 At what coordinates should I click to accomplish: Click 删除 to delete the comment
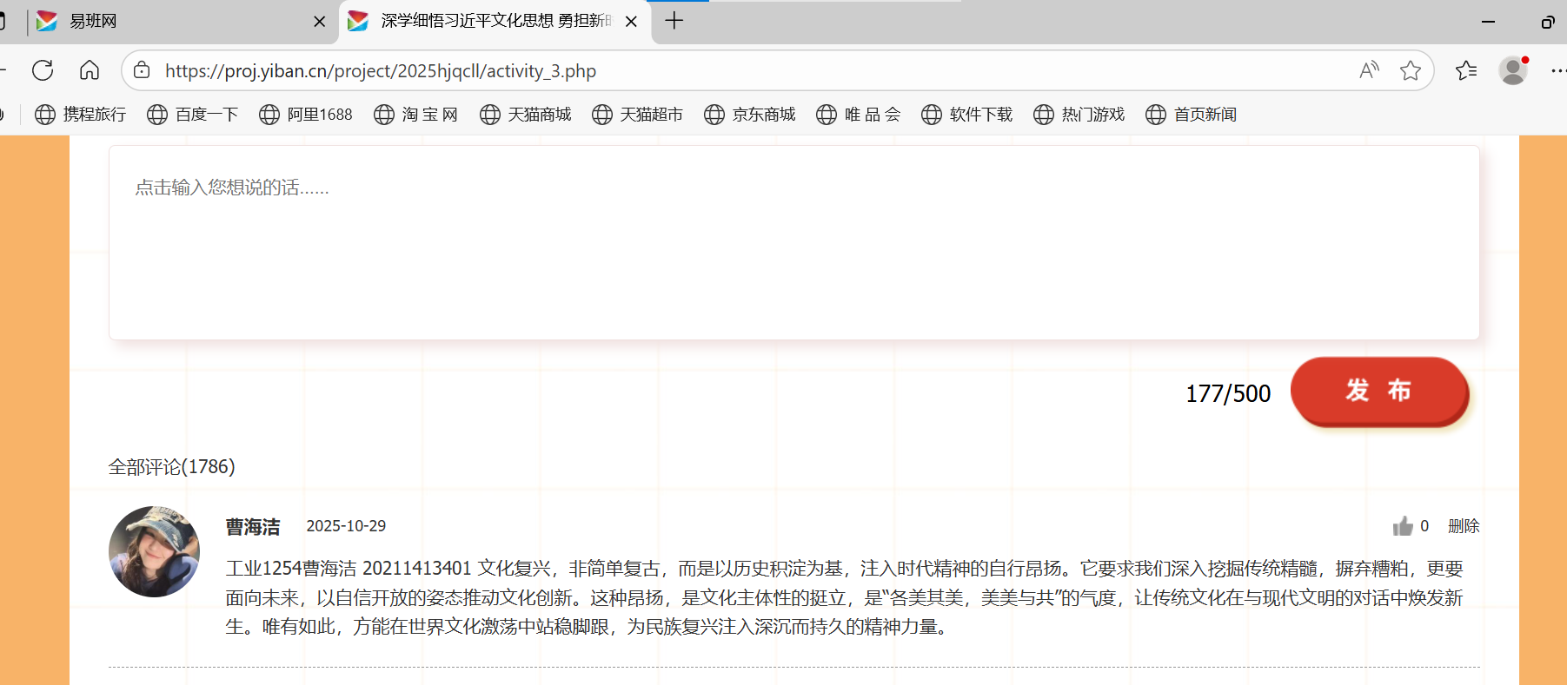point(1463,526)
